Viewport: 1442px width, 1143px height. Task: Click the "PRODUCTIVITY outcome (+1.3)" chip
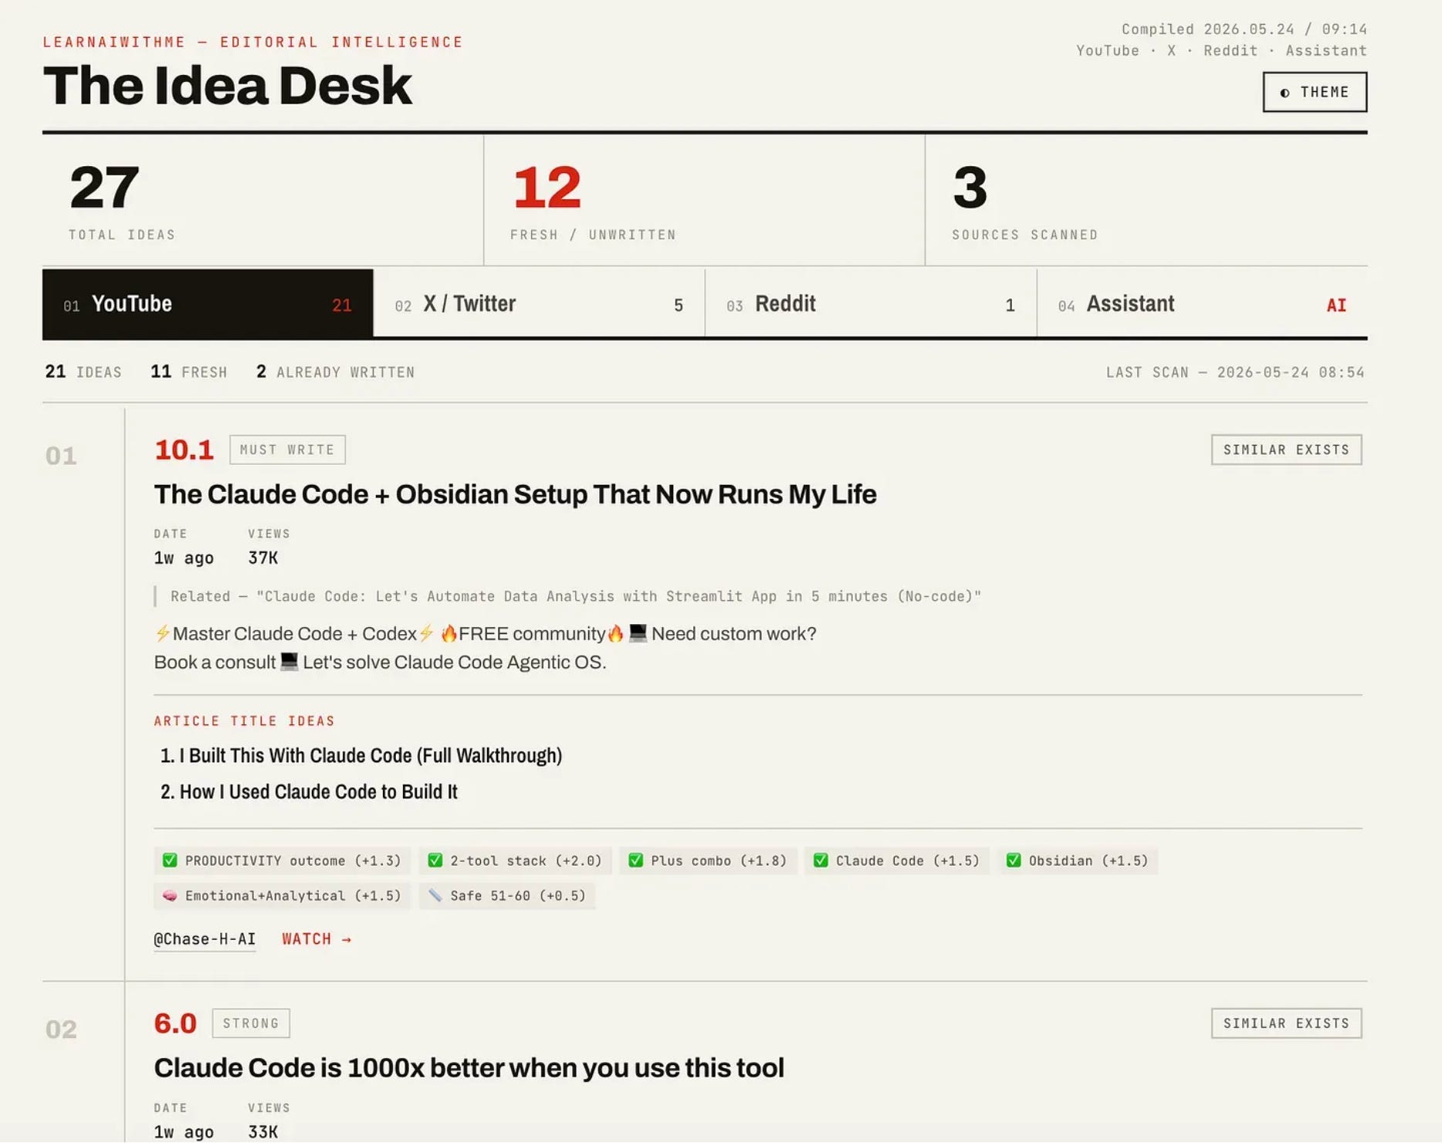[283, 860]
